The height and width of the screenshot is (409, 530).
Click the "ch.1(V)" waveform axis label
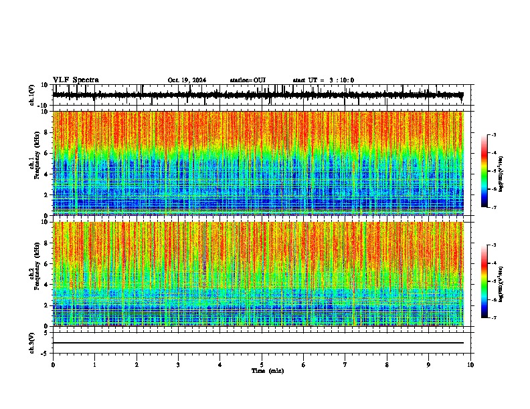coord(32,95)
